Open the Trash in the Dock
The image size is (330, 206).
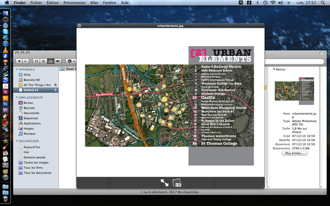pyautogui.click(x=5, y=199)
